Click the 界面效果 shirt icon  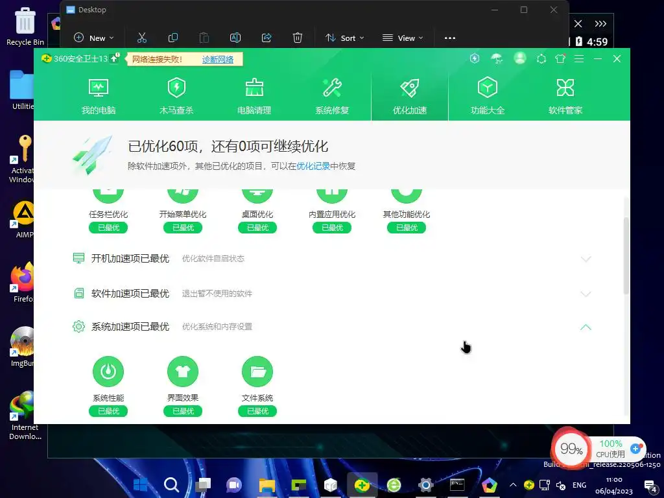click(183, 372)
